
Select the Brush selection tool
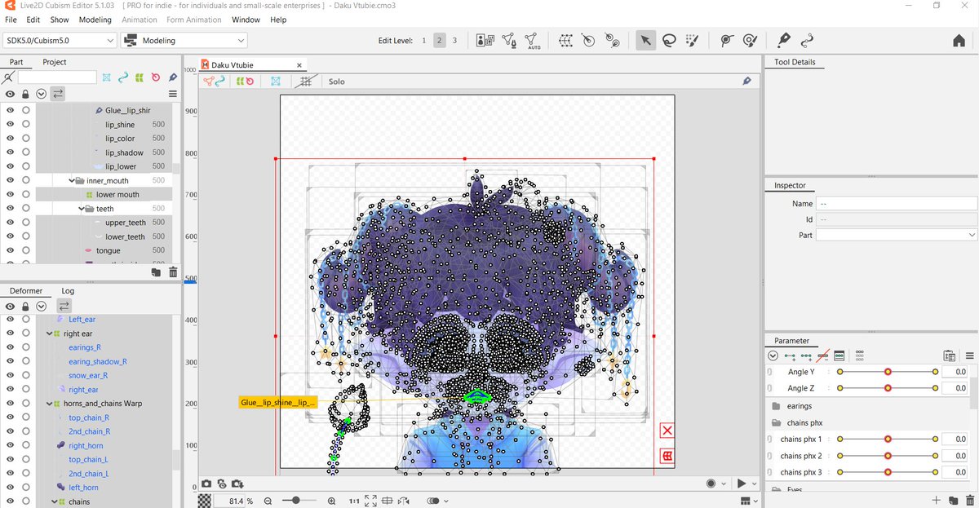click(x=692, y=40)
